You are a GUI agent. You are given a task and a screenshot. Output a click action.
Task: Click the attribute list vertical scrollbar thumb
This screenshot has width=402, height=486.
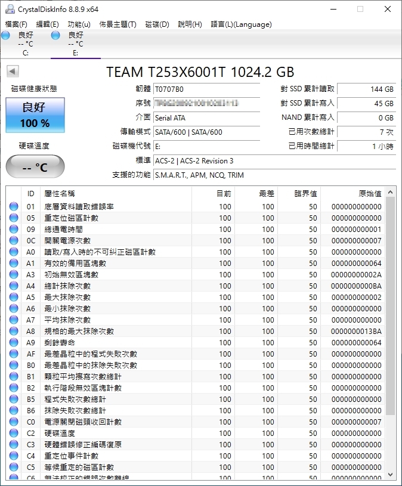click(391, 306)
